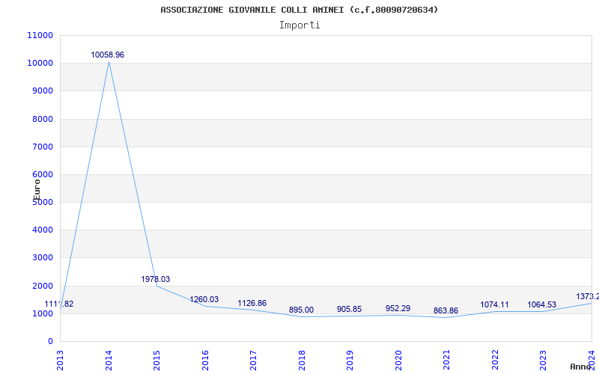Click the x-axis year 2017
This screenshot has height=374, width=599.
click(253, 360)
